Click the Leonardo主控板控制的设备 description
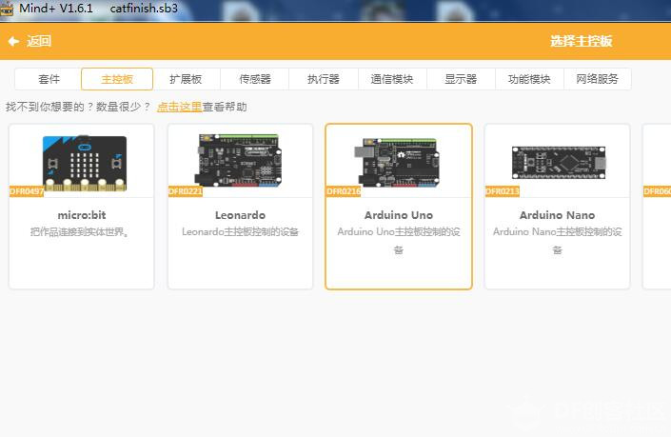The width and height of the screenshot is (671, 437). (240, 232)
